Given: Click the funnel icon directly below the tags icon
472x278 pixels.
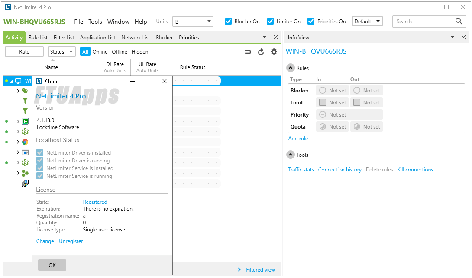Looking at the screenshot, I should (25, 101).
